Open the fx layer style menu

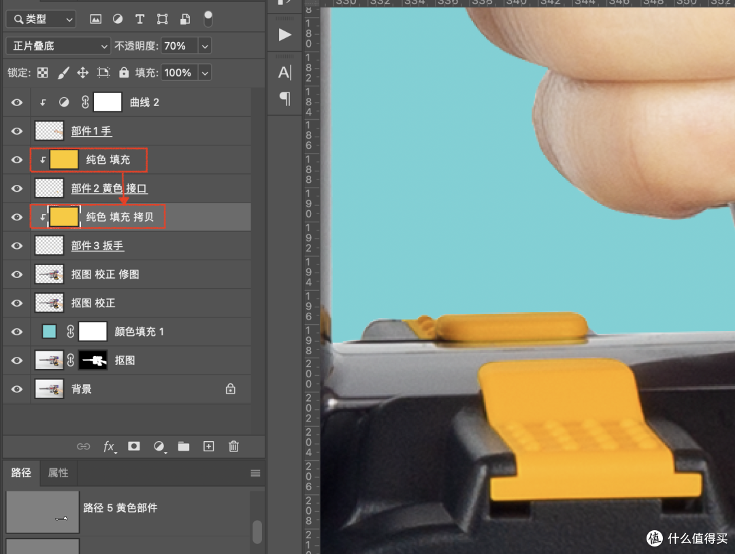point(109,447)
